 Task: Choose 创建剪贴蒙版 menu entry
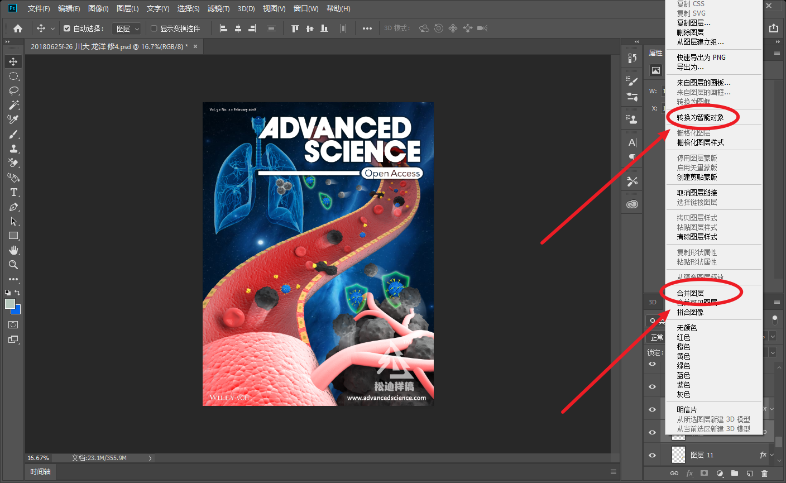[x=713, y=177]
